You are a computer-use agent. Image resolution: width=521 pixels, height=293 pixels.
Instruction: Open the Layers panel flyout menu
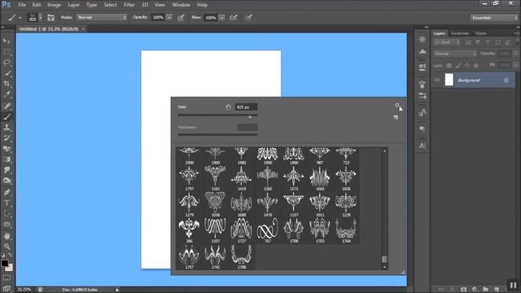(x=516, y=33)
